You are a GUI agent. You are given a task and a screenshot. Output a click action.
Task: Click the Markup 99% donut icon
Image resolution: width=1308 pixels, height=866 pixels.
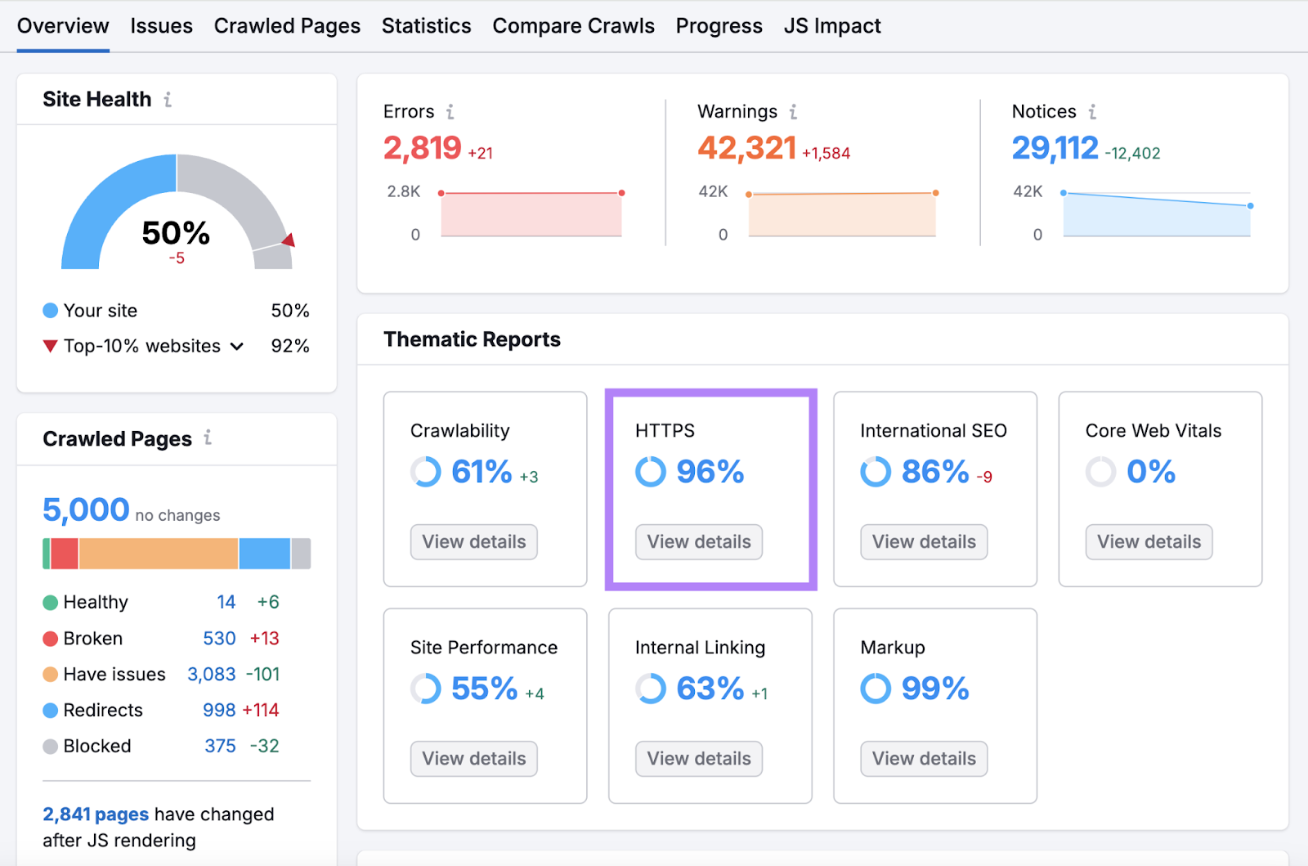pos(876,689)
